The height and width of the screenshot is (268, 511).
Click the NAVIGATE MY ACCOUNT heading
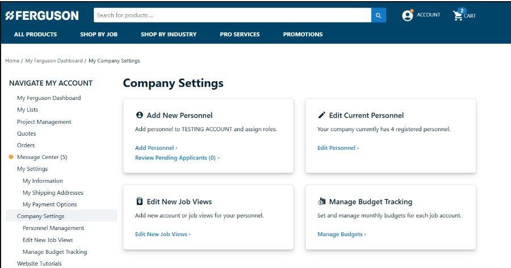coord(51,83)
